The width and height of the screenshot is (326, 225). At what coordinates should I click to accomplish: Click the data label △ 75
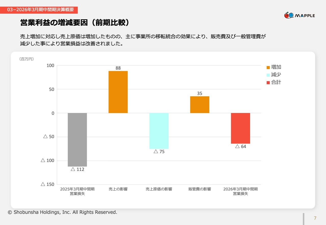159,152
